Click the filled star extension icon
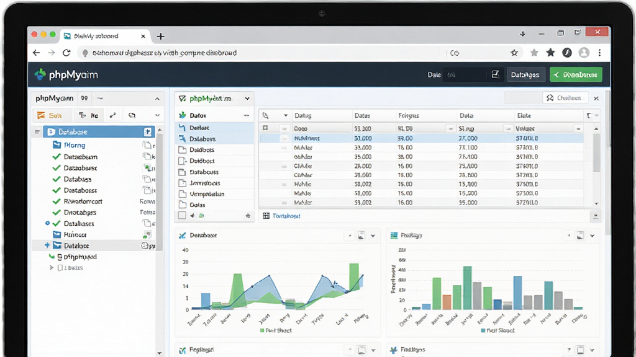 click(550, 53)
